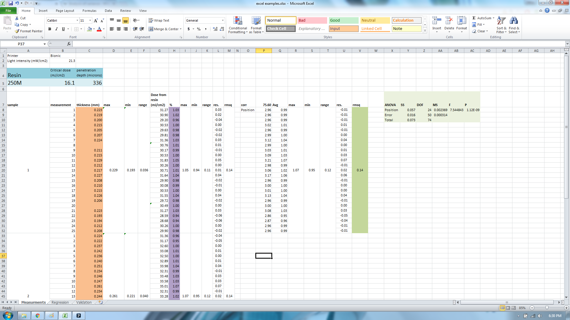Apply the Comma Style format
Viewport: 570px width, 320px height.
(205, 29)
